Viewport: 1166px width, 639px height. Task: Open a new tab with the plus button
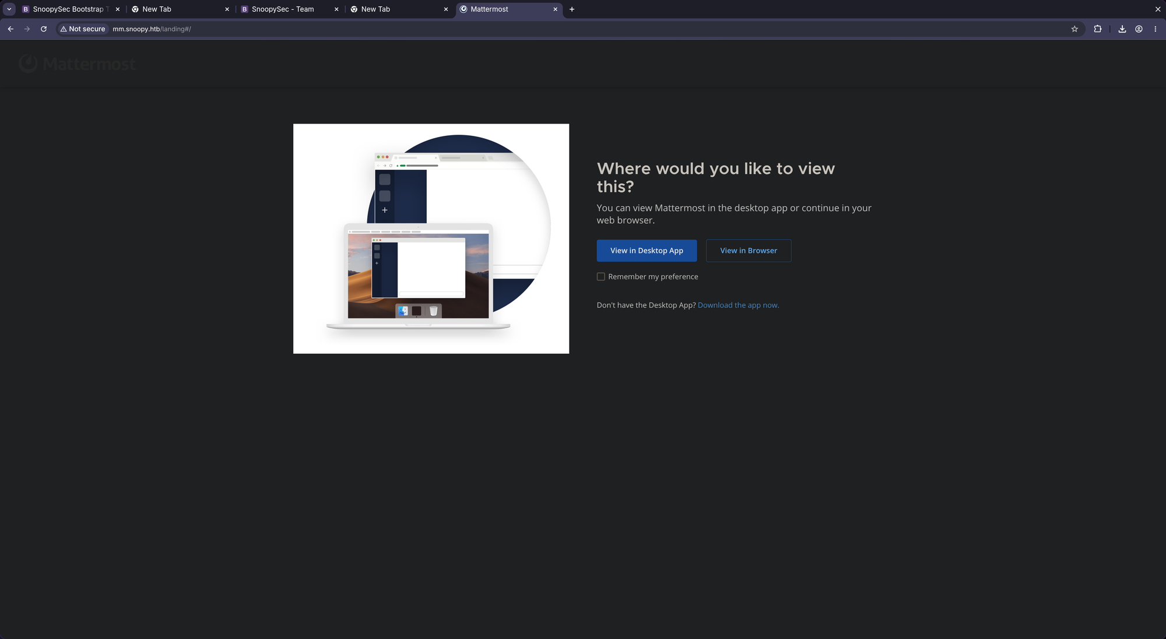[572, 9]
